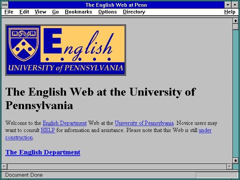Image resolution: width=240 pixels, height=180 pixels.
Task: Click the vertical scrollbar up arrow
Action: (x=235, y=21)
